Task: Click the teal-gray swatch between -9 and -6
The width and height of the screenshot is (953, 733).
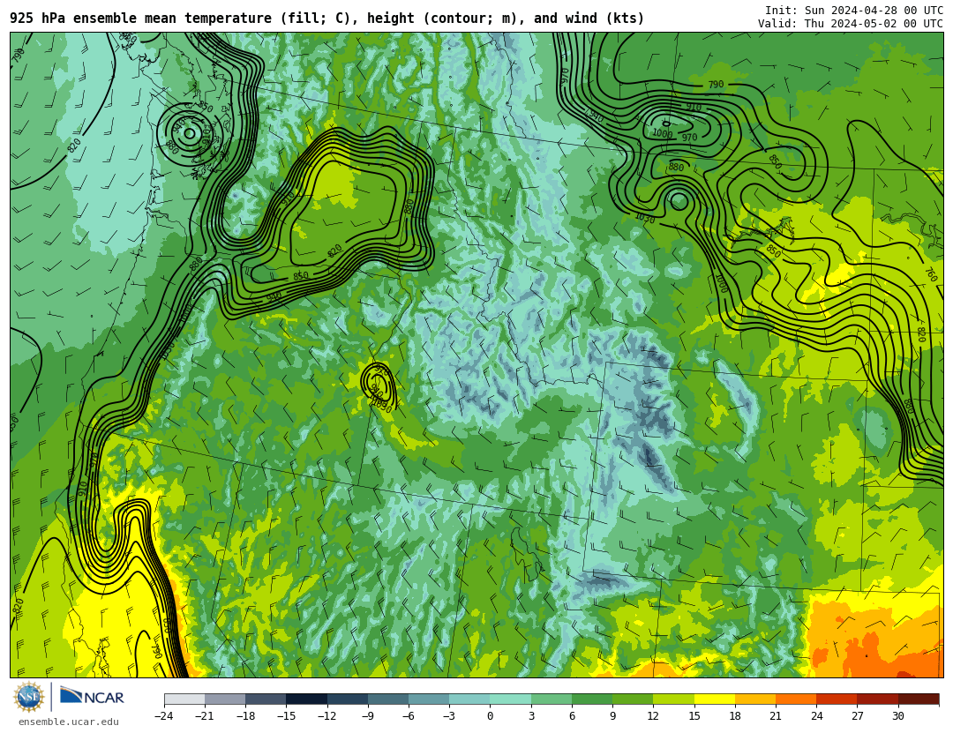Action: tap(387, 699)
